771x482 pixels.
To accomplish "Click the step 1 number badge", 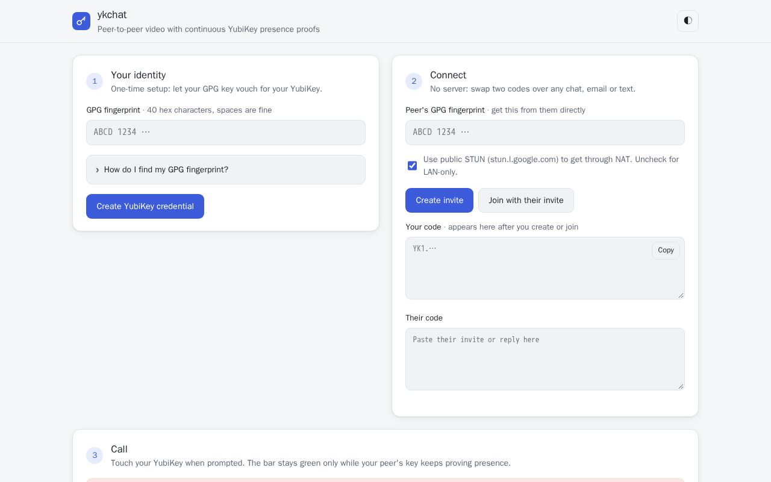I will (95, 81).
